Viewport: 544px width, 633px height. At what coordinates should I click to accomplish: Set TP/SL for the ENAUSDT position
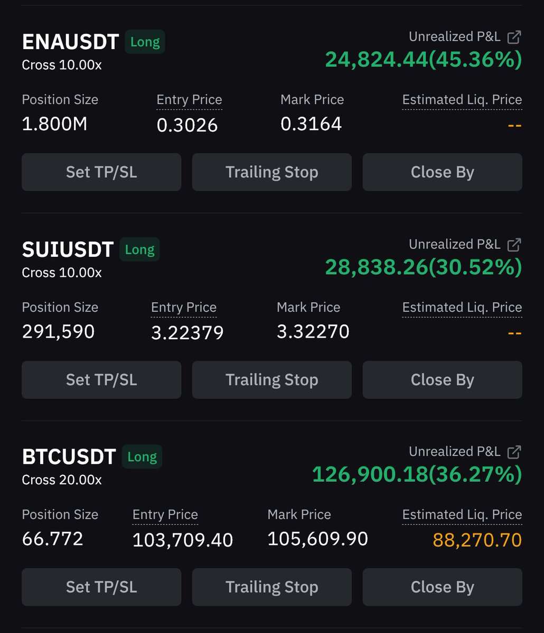(101, 172)
